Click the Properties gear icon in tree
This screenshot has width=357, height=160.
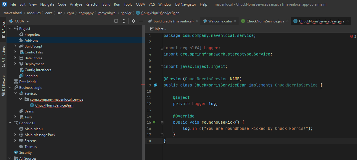(x=21, y=35)
